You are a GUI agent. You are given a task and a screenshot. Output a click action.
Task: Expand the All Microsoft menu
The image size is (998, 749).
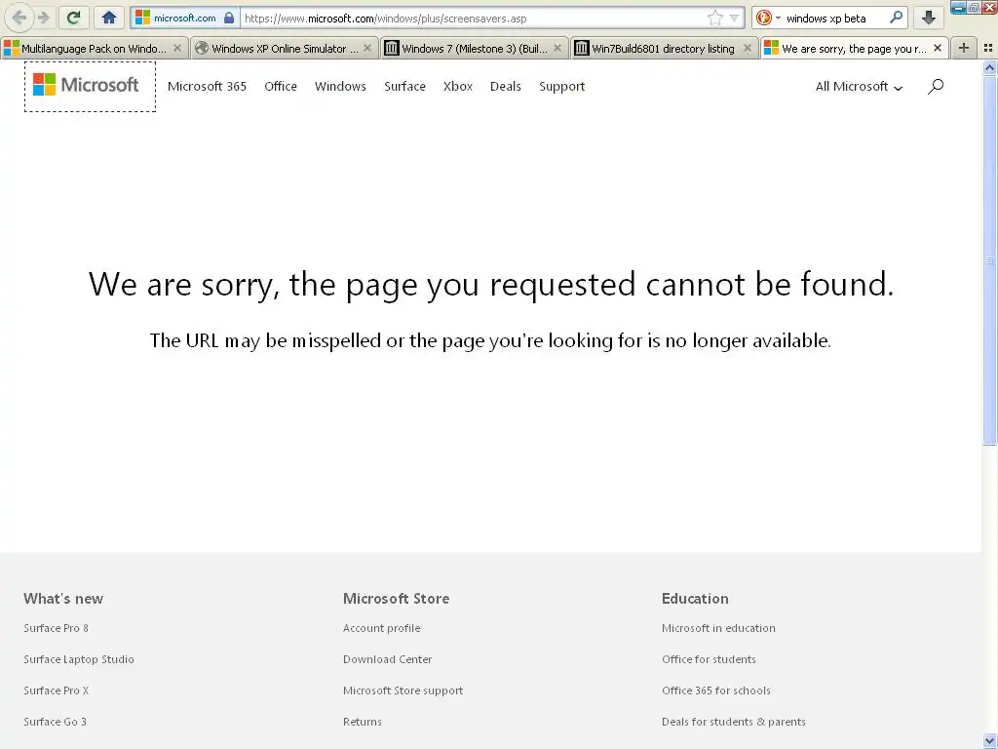859,87
